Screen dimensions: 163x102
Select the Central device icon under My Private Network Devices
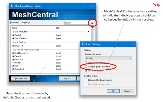pyautogui.click(x=13, y=56)
